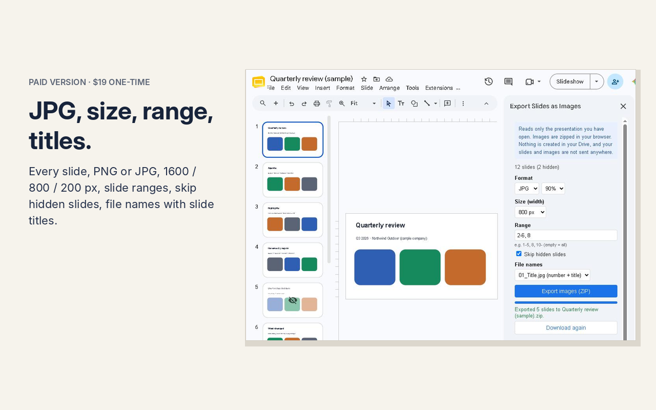The height and width of the screenshot is (410, 656).
Task: Toggle Skip hidden slides checkbox
Action: tap(519, 254)
